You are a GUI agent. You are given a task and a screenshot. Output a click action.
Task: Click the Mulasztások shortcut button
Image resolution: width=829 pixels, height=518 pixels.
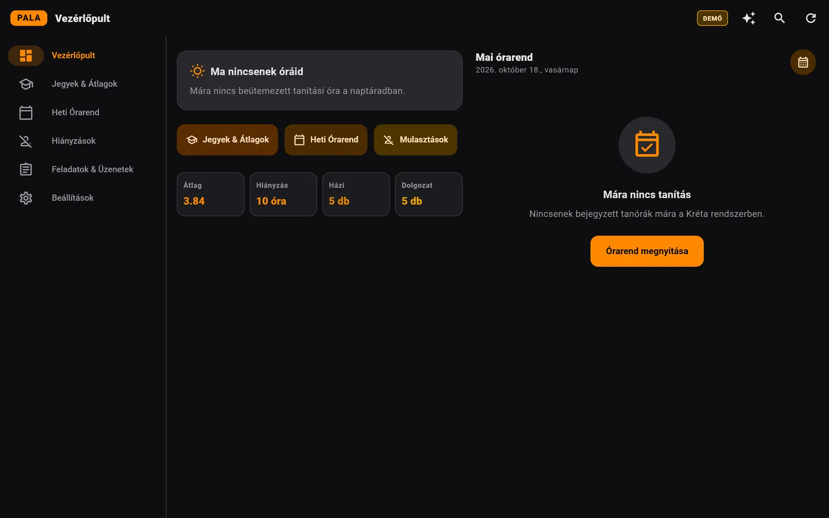(416, 140)
